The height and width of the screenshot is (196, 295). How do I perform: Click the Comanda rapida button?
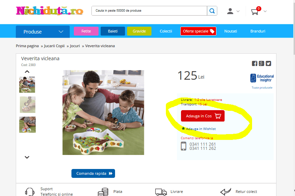click(x=93, y=173)
